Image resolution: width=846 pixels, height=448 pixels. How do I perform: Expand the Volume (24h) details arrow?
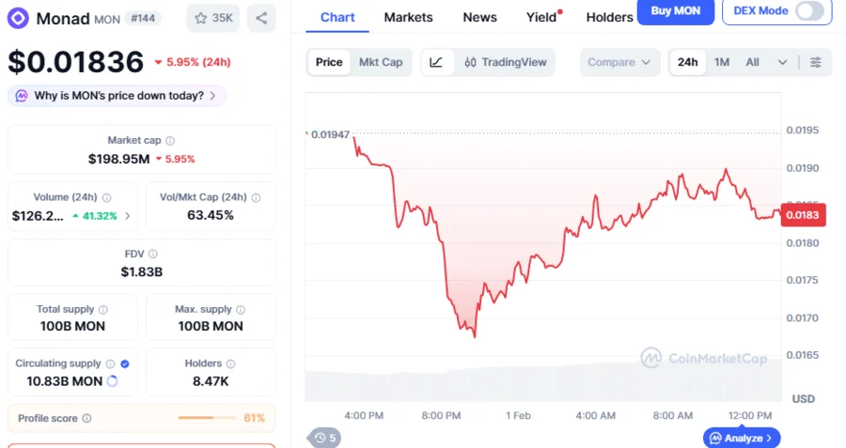click(x=128, y=215)
